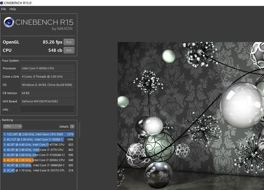Click into the Info input field
The image size is (264, 190).
(47, 109)
